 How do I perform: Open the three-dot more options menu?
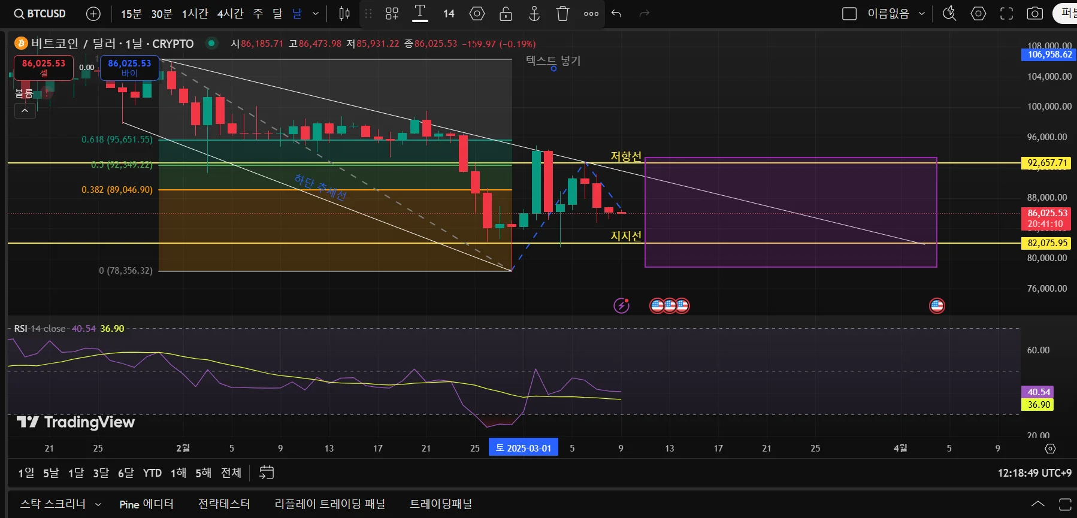(x=591, y=13)
